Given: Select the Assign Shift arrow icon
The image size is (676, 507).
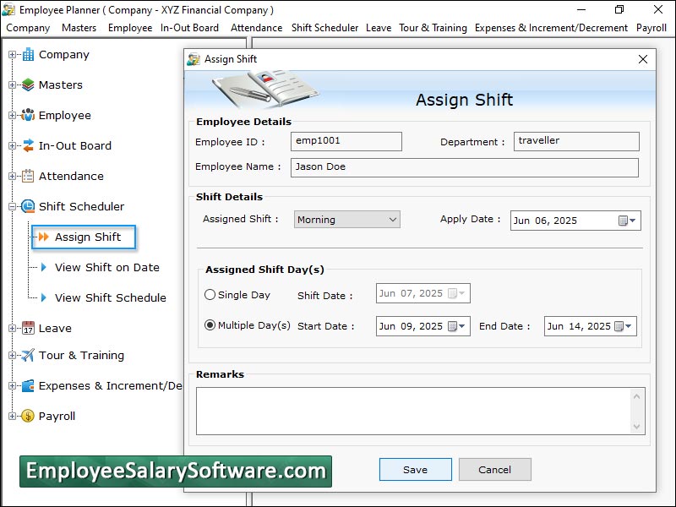Looking at the screenshot, I should tap(43, 237).
